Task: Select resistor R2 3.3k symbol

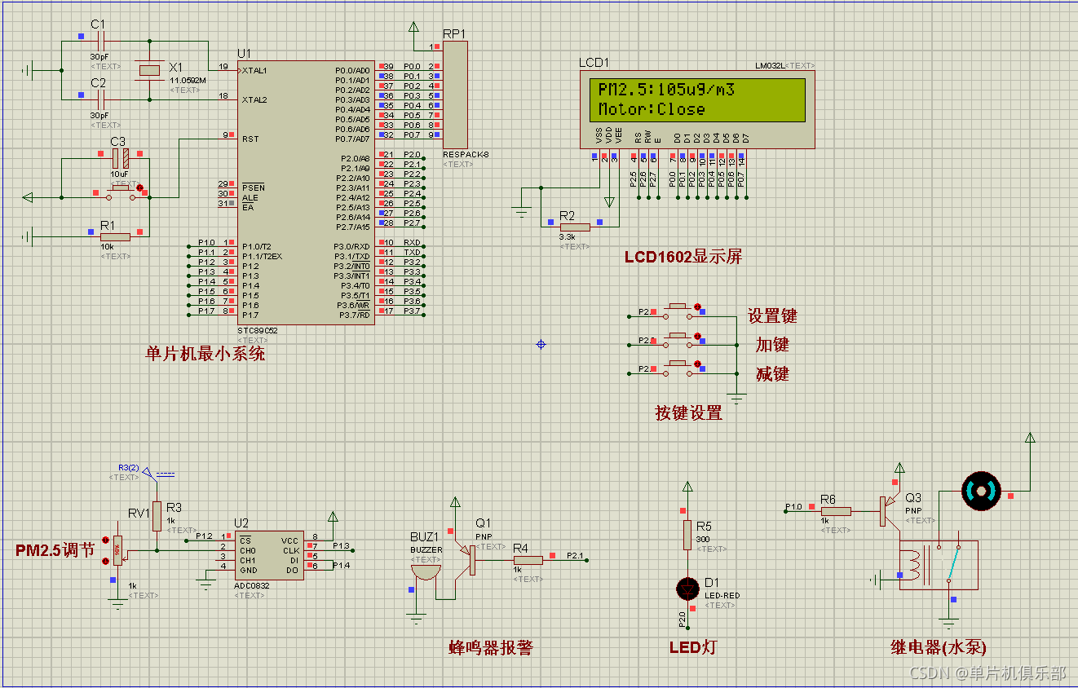Action: (x=574, y=227)
